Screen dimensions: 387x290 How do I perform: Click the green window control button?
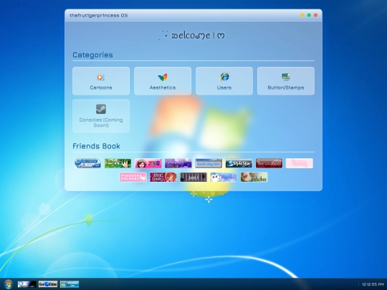309,15
